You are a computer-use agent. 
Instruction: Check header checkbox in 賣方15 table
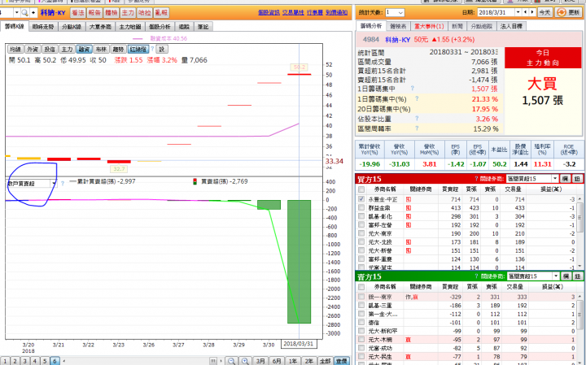[361, 287]
